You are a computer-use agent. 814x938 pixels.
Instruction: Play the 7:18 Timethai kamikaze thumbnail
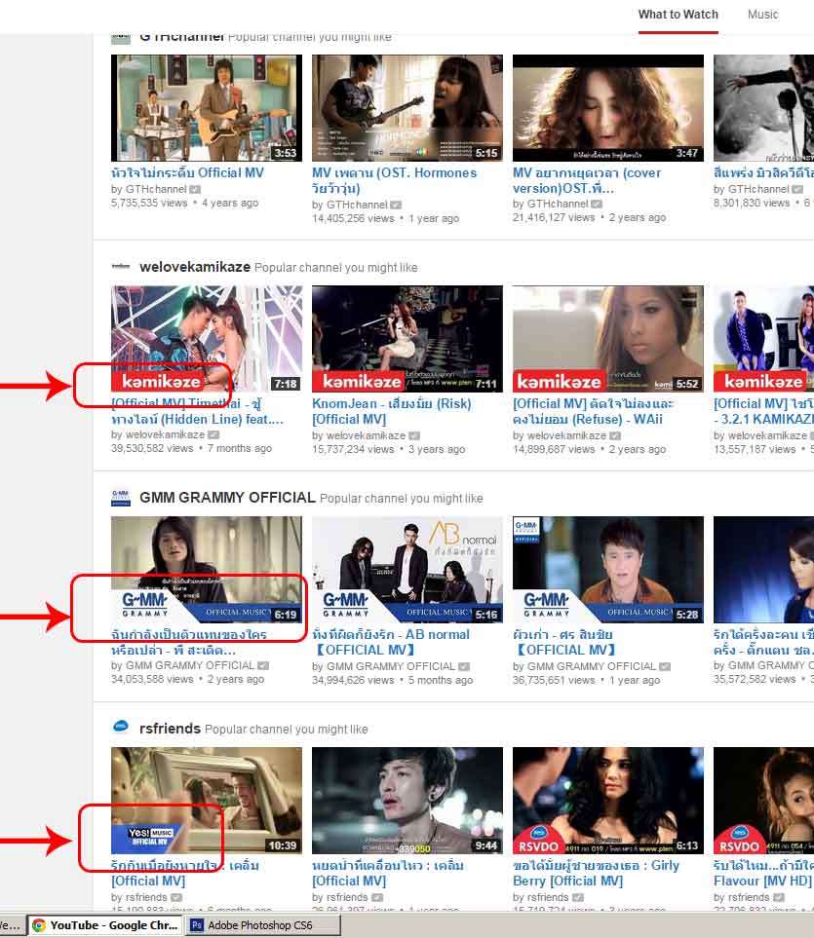click(x=207, y=339)
